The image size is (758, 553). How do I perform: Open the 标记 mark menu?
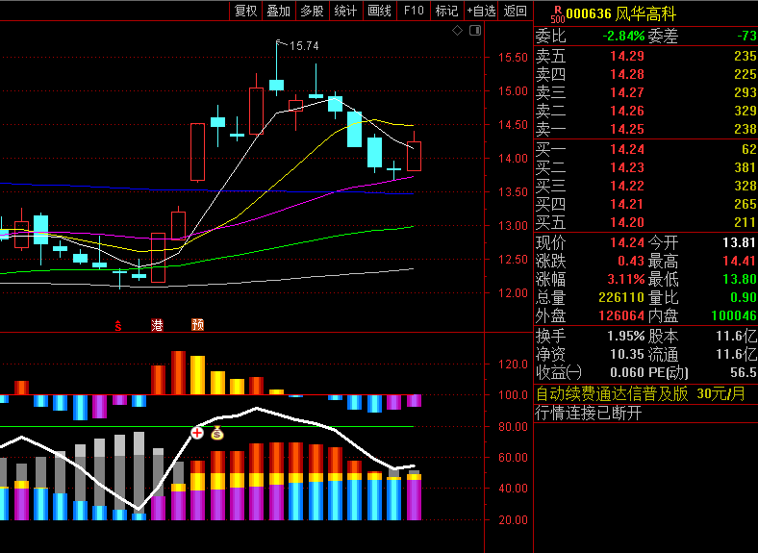pos(446,11)
